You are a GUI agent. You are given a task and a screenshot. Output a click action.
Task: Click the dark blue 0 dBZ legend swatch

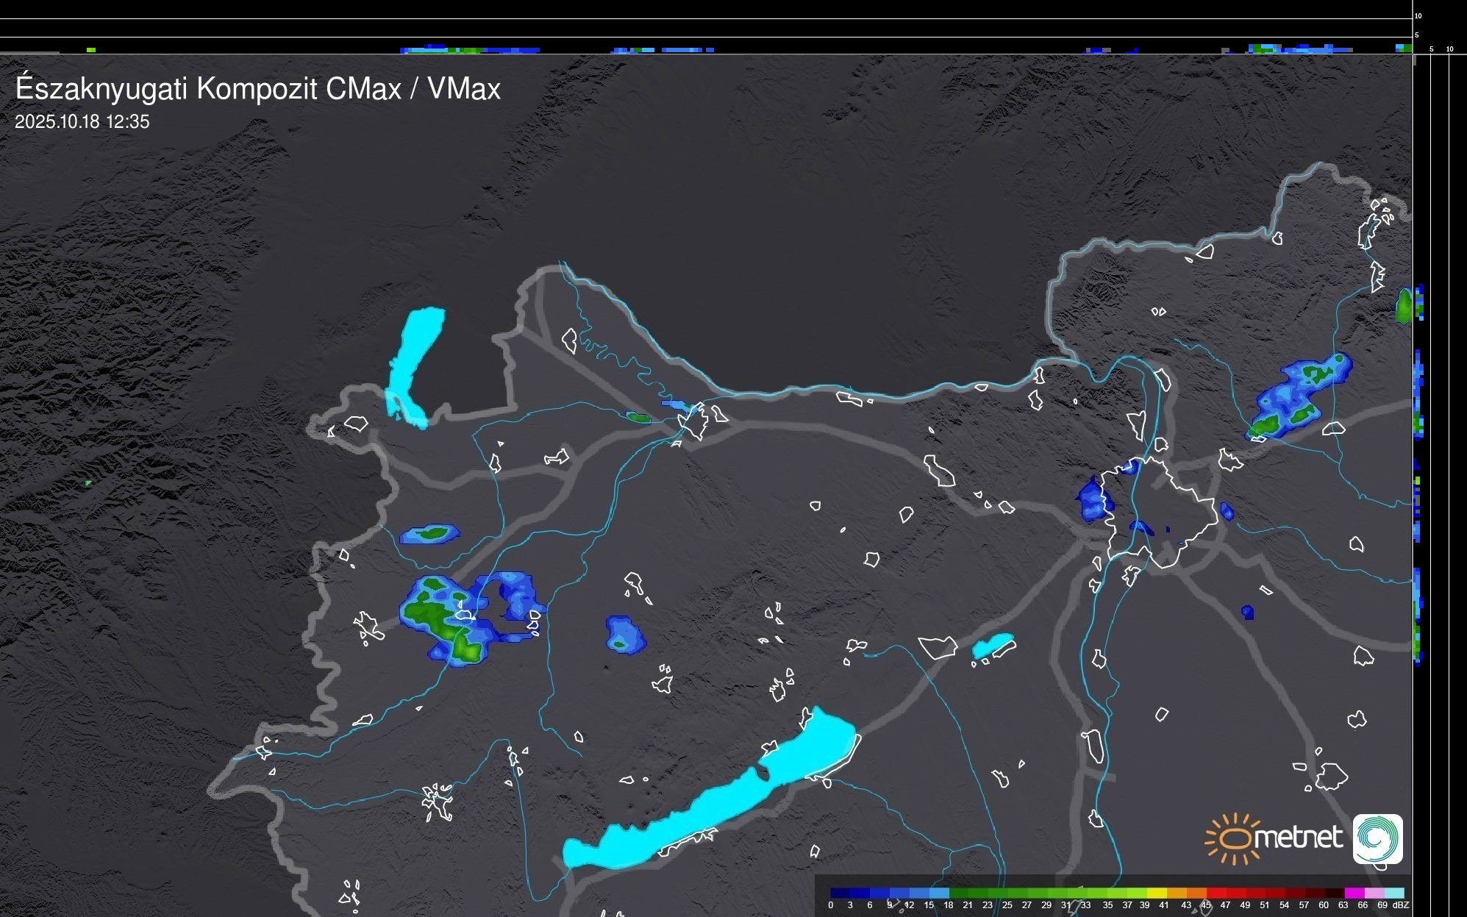840,893
